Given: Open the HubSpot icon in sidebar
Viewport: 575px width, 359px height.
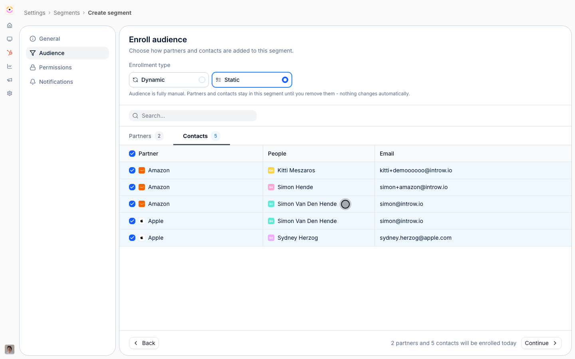Looking at the screenshot, I should click(10, 53).
